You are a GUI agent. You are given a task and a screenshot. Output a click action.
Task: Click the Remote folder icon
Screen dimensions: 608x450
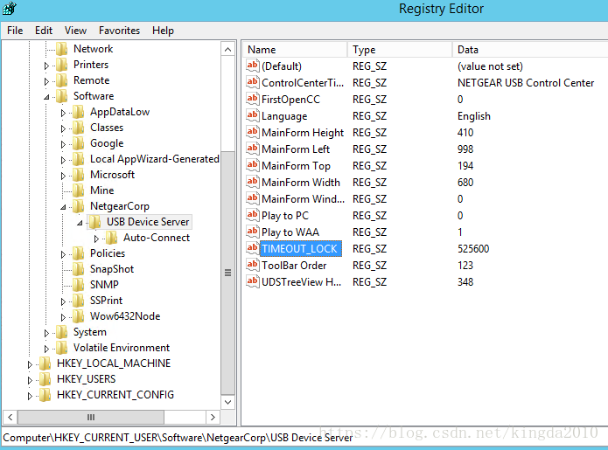coord(61,80)
